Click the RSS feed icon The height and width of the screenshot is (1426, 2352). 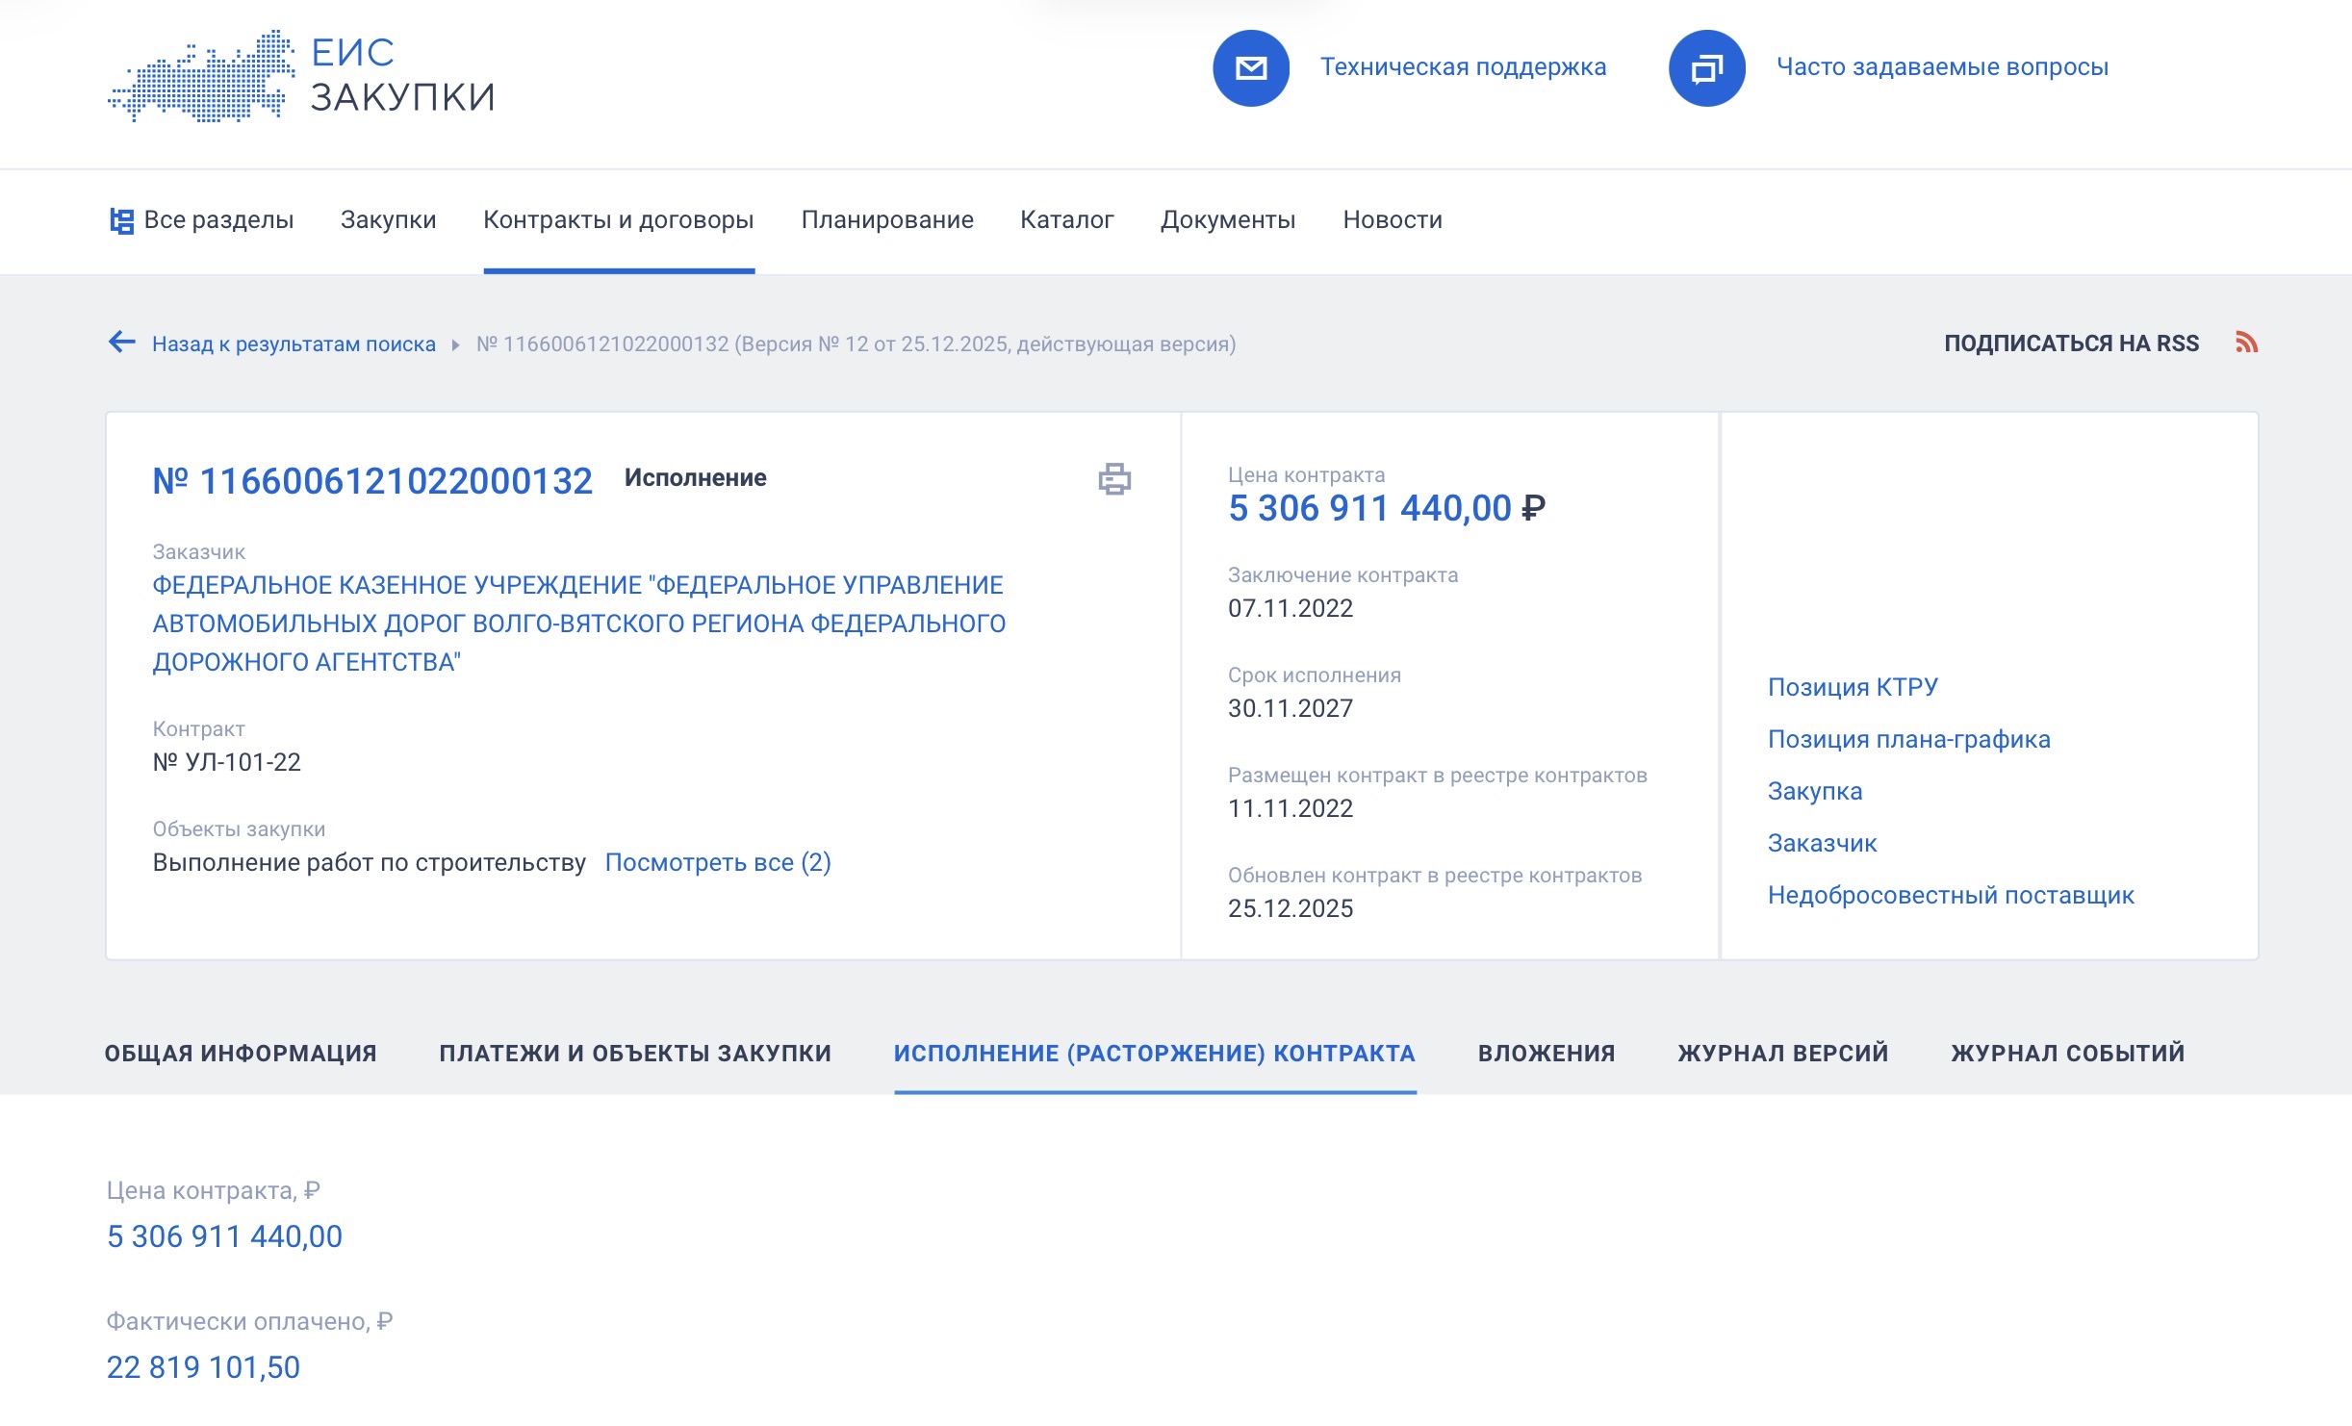tap(2245, 343)
